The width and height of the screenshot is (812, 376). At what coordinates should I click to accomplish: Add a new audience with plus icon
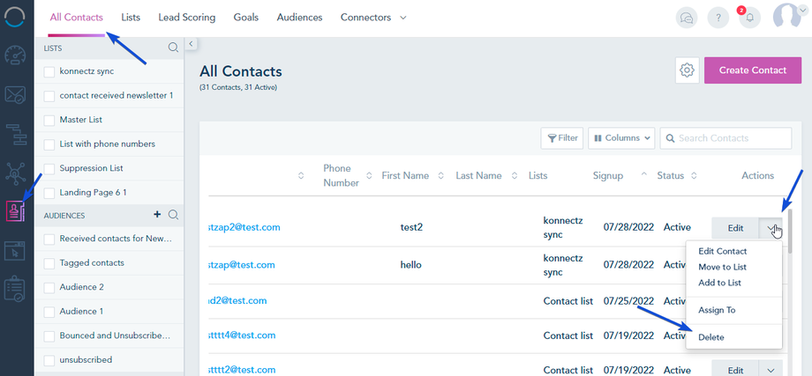(x=157, y=214)
